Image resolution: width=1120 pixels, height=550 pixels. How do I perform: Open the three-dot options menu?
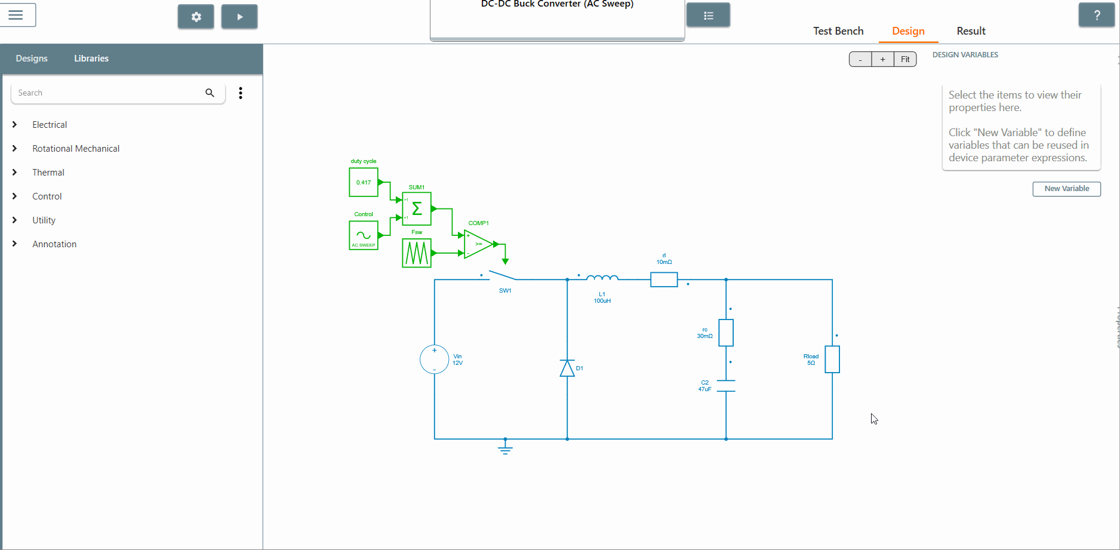tap(241, 93)
